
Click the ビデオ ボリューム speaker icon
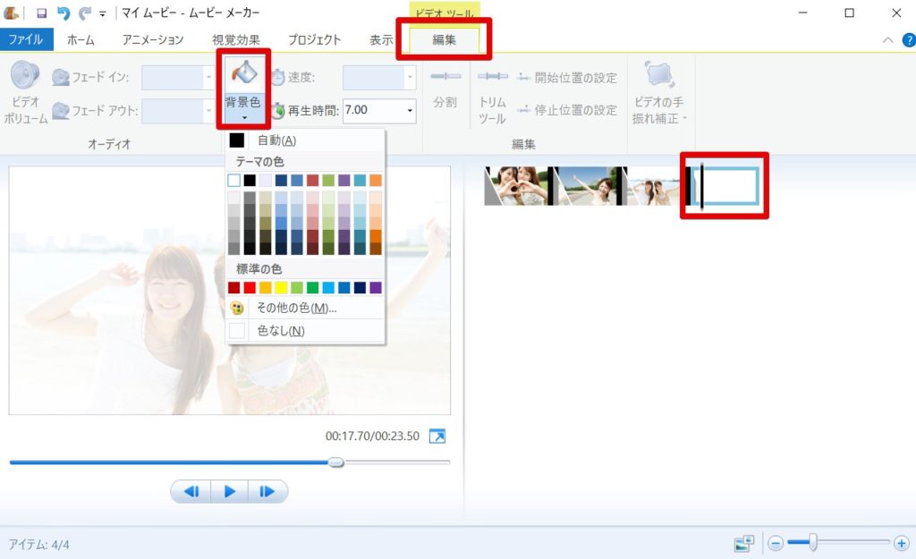point(25,76)
